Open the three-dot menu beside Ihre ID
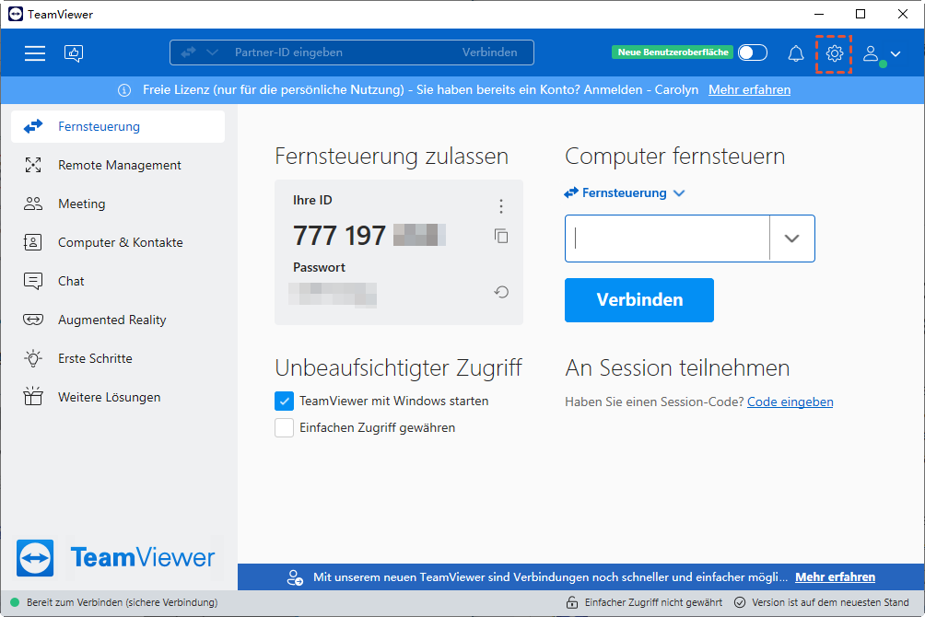 (x=501, y=206)
